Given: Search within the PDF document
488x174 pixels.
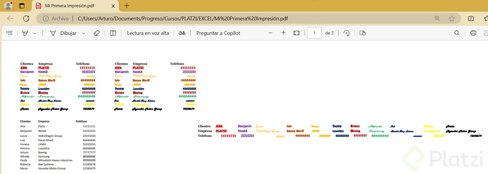Looking at the screenshot, I should coord(457,33).
